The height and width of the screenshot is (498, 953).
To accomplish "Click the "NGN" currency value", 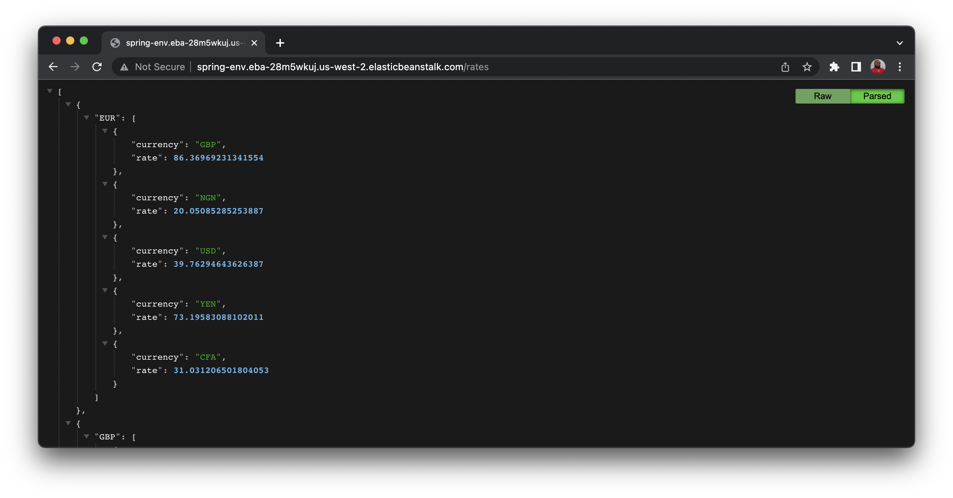I will pyautogui.click(x=208, y=198).
